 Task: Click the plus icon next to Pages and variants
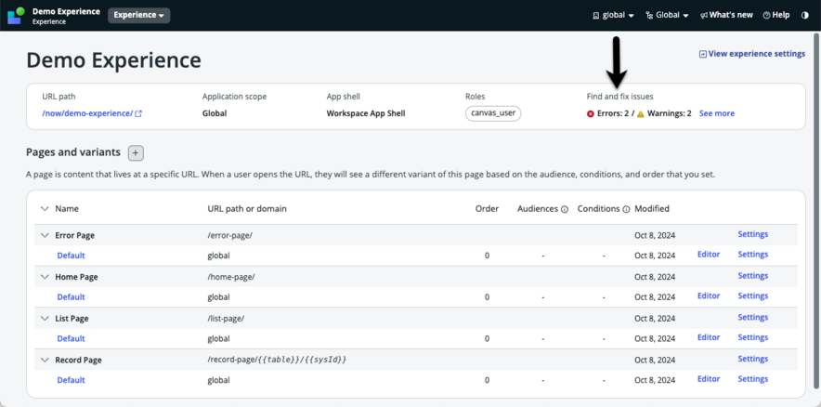pyautogui.click(x=136, y=153)
